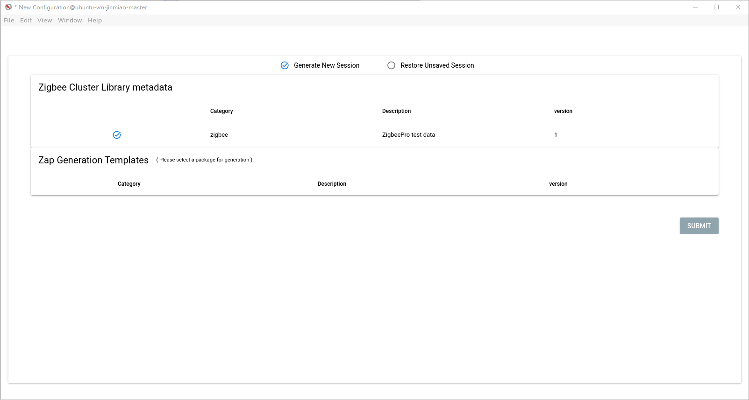Click the Description header in Zigbee Cluster Library table
This screenshot has width=749, height=400.
click(396, 111)
